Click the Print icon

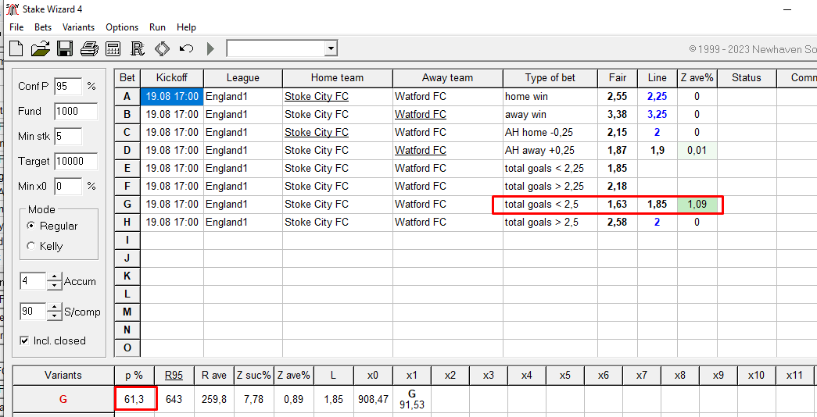click(x=89, y=49)
